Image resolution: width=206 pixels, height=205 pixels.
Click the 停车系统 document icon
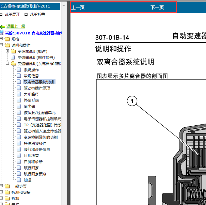pos(19,100)
